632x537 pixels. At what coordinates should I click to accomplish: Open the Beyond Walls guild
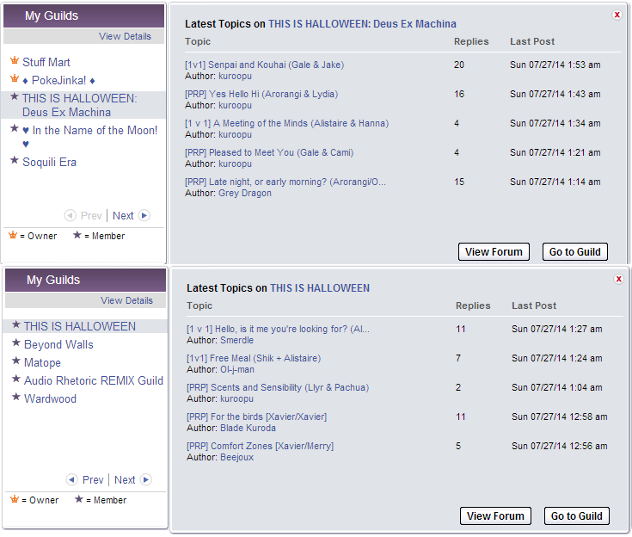[58, 344]
